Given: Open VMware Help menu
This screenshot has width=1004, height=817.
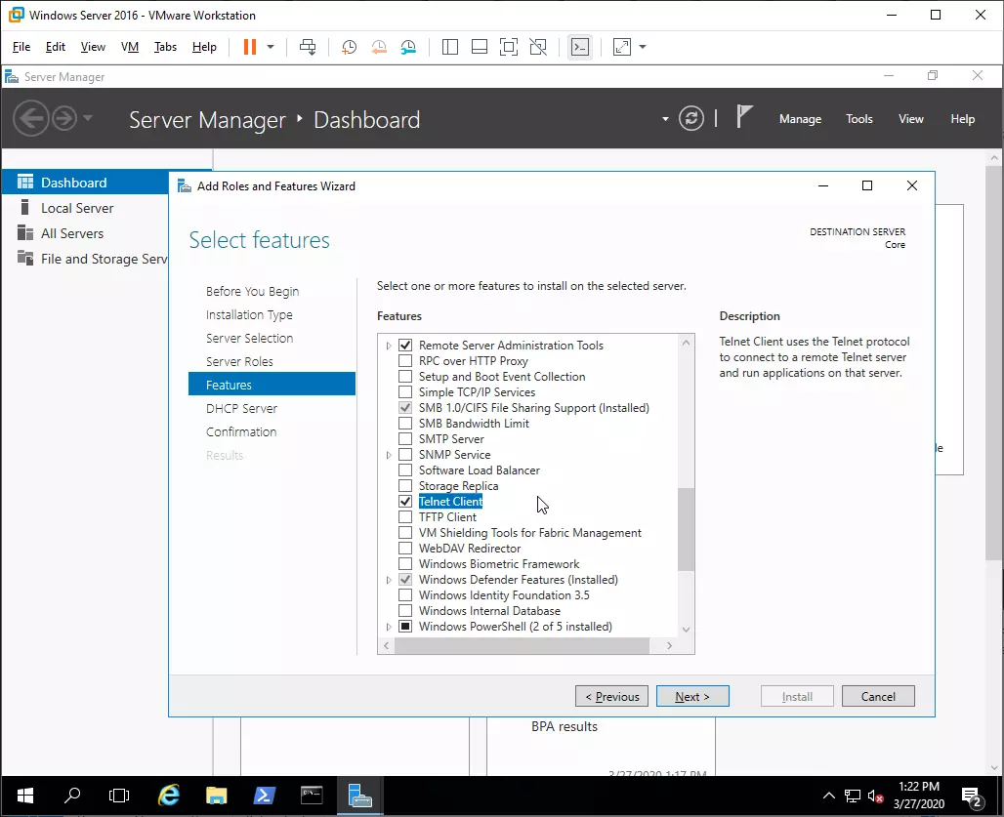Looking at the screenshot, I should click(x=204, y=47).
